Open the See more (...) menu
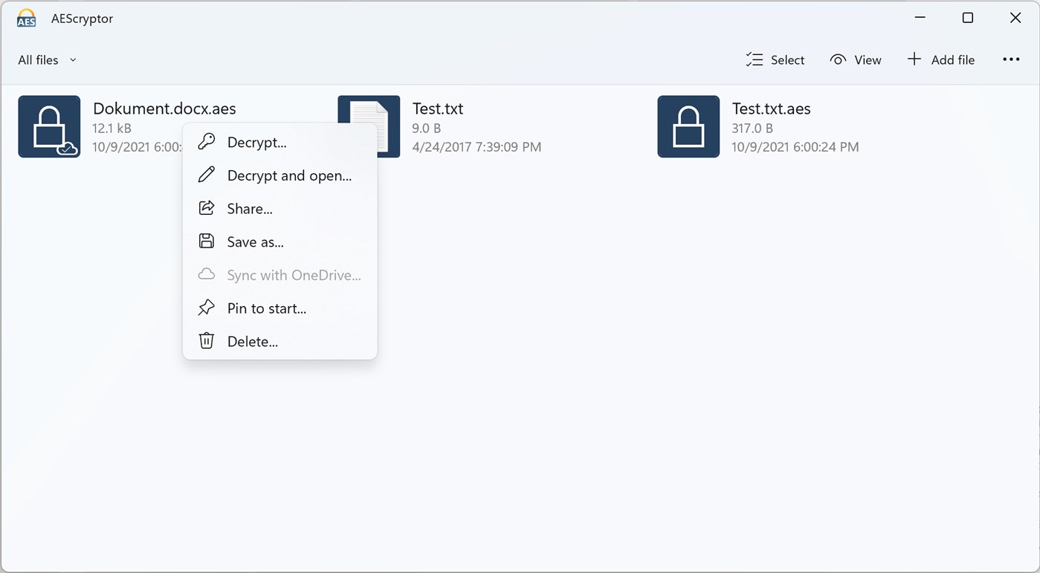Image resolution: width=1040 pixels, height=573 pixels. (1011, 59)
